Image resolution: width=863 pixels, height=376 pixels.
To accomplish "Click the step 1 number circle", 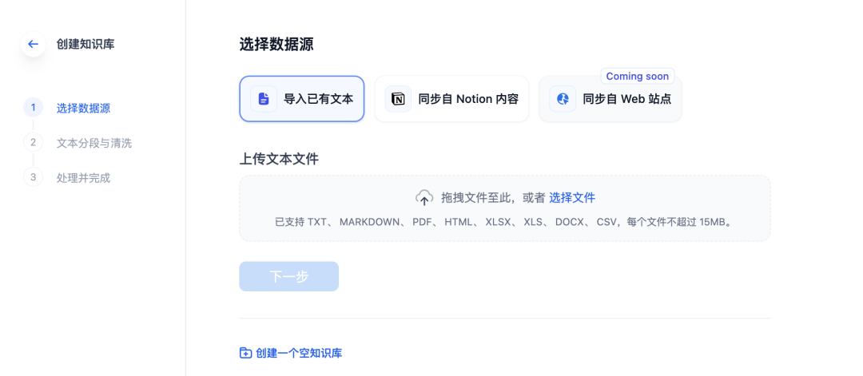I will (x=33, y=108).
